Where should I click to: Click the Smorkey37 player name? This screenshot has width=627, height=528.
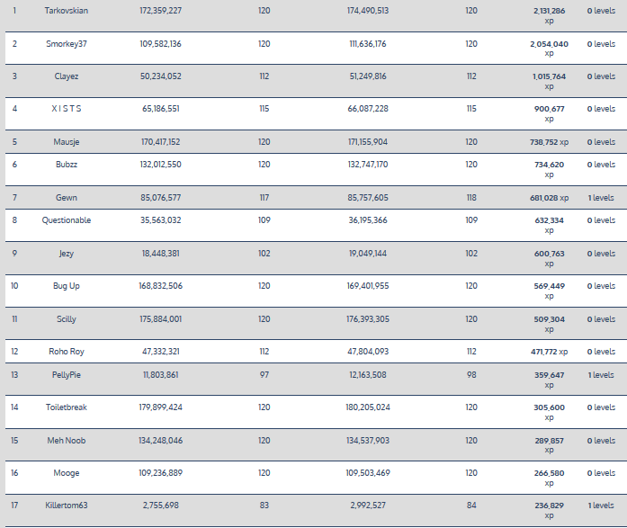coord(66,43)
